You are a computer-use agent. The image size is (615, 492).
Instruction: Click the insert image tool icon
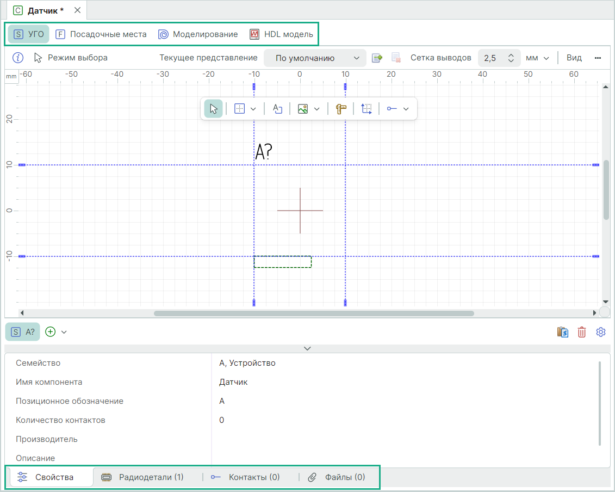coord(303,109)
